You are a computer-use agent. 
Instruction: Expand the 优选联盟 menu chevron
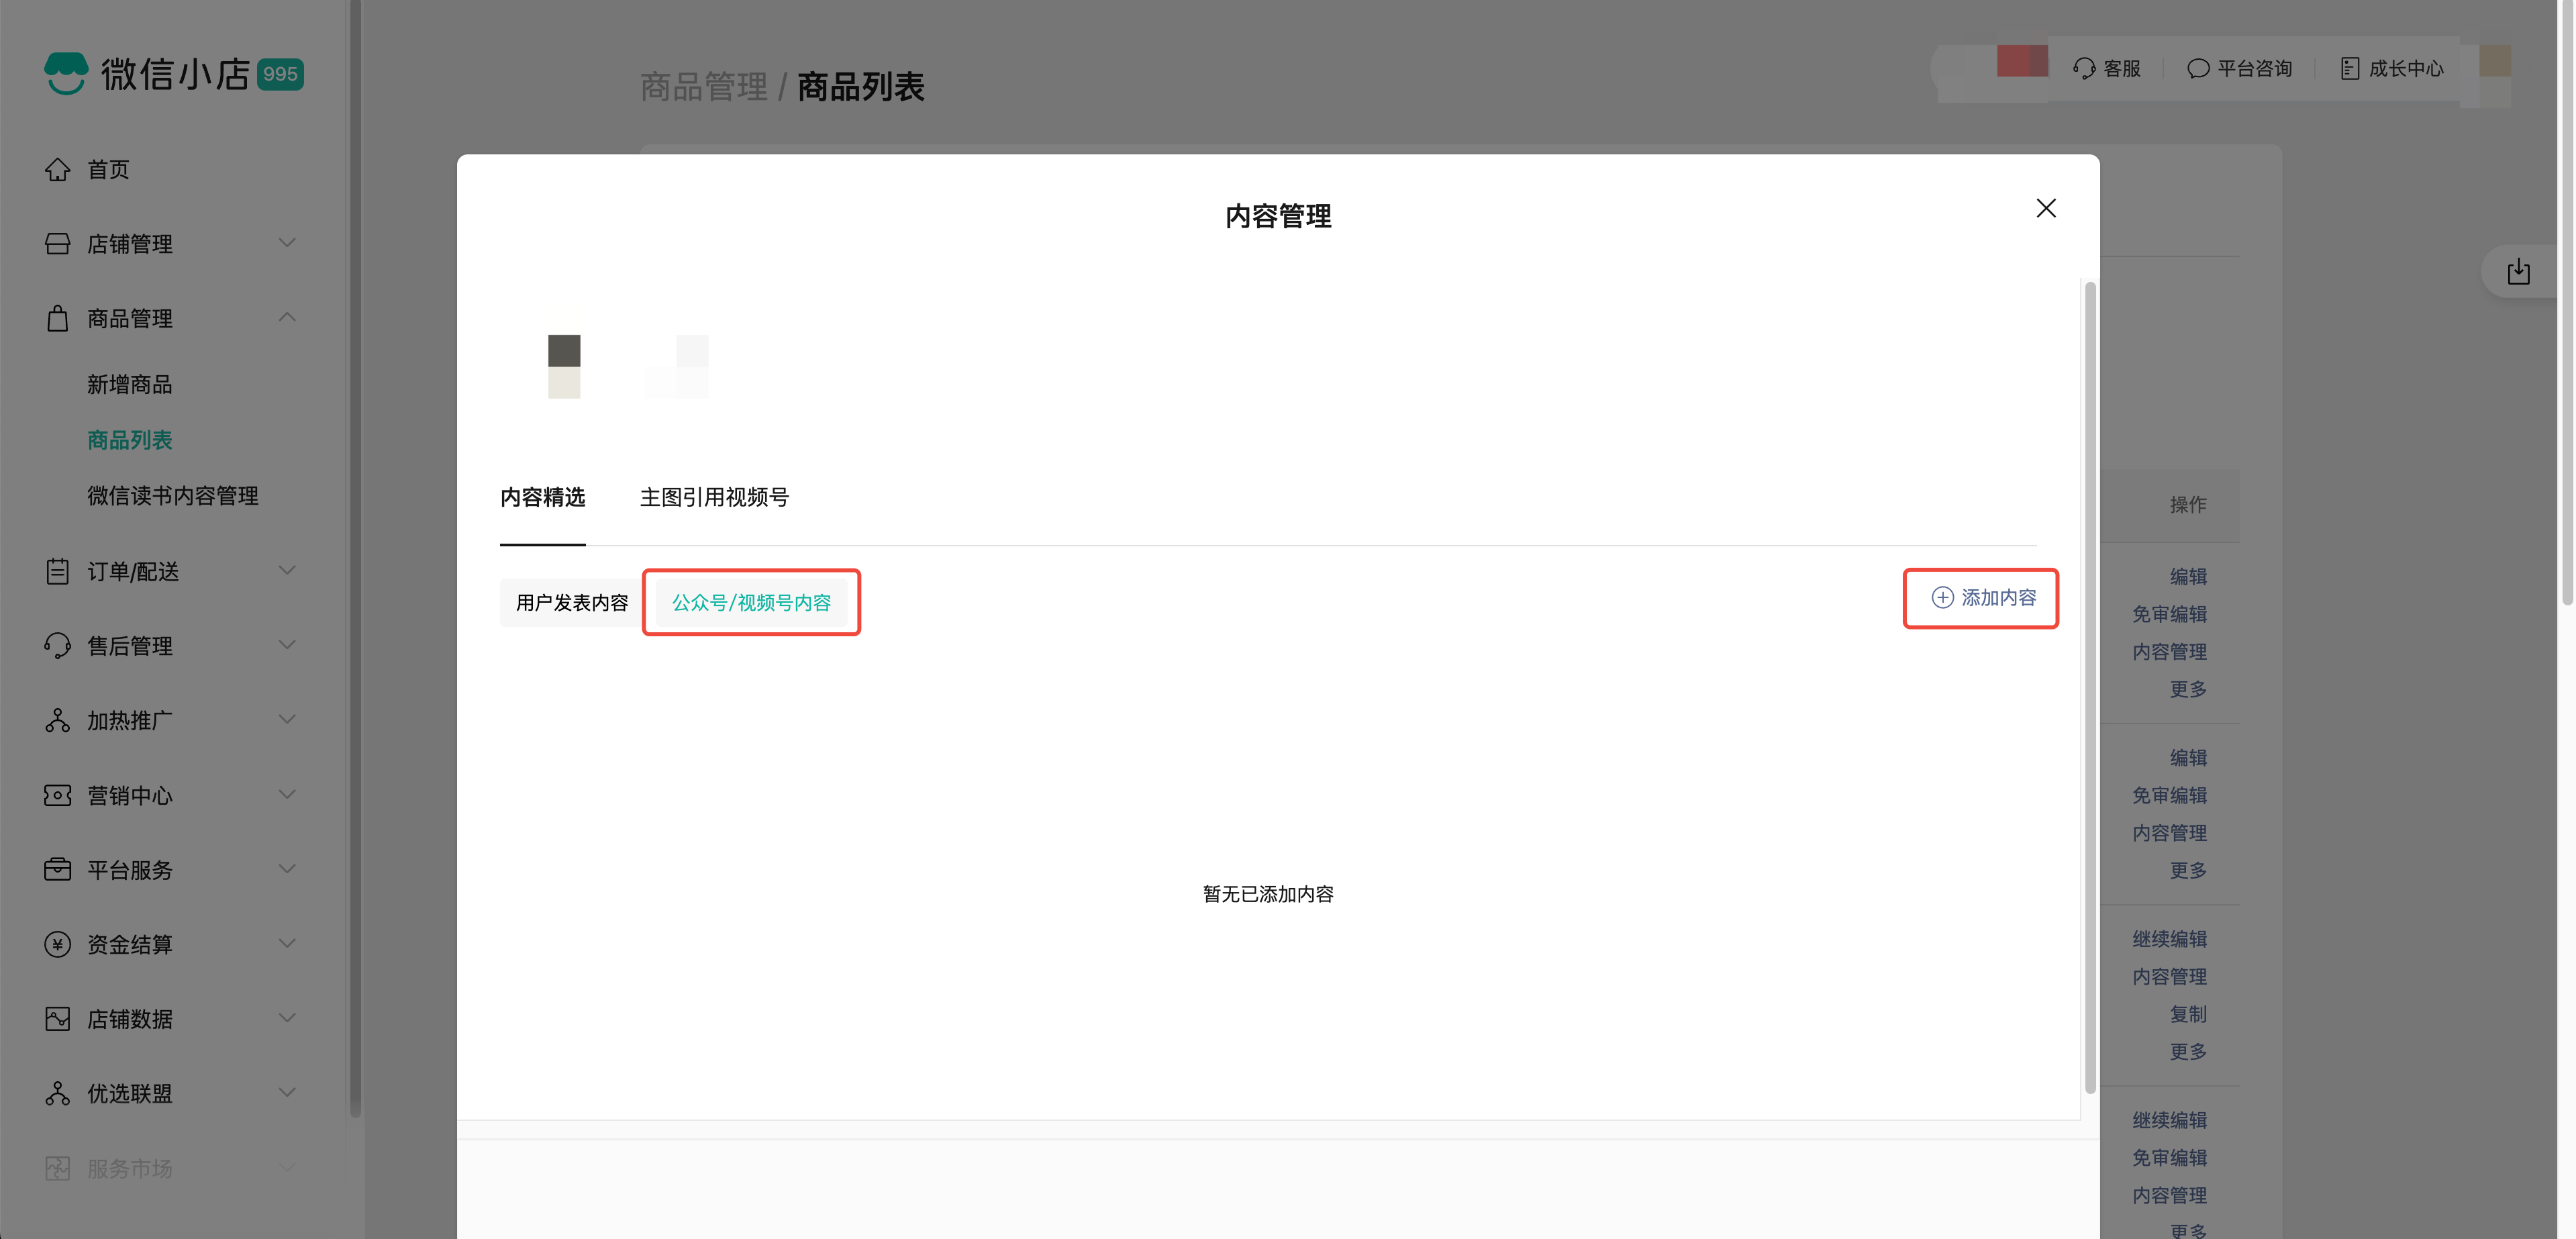pyautogui.click(x=287, y=1093)
